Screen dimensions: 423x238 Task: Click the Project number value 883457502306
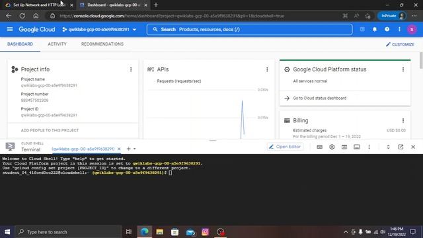[34, 100]
